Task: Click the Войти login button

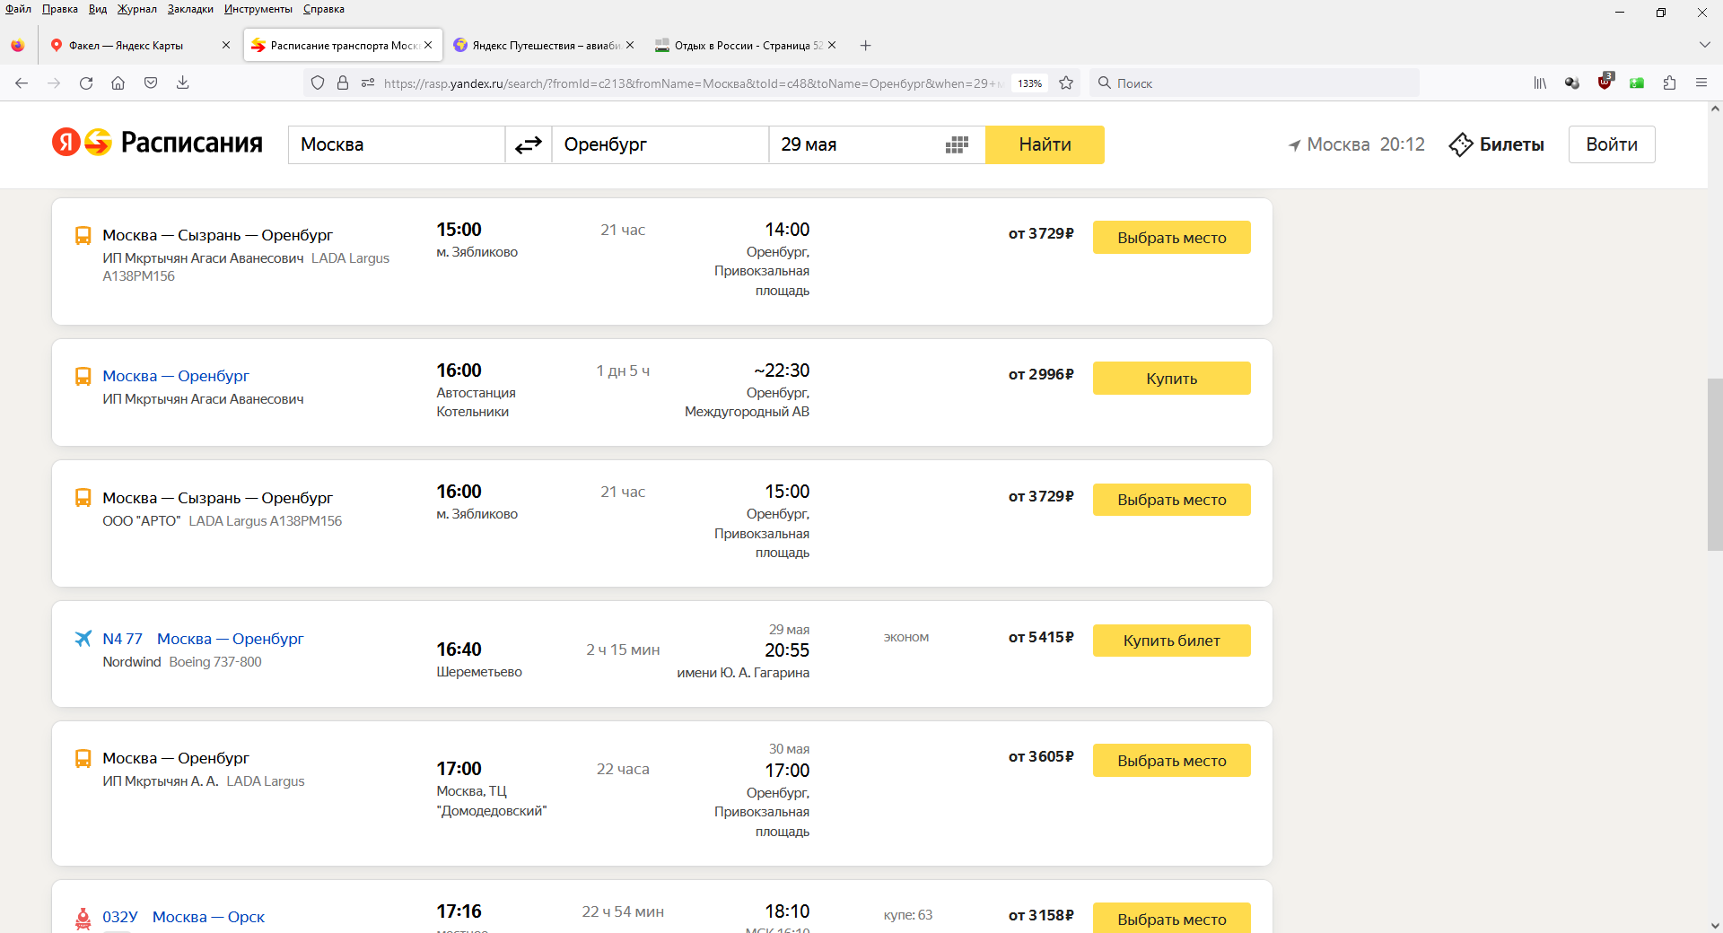Action: click(1611, 144)
